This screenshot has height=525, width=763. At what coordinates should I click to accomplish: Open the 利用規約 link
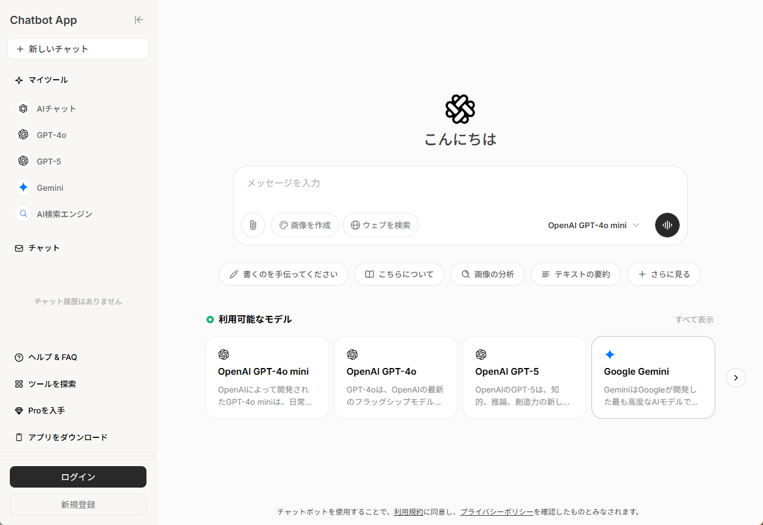pos(408,512)
